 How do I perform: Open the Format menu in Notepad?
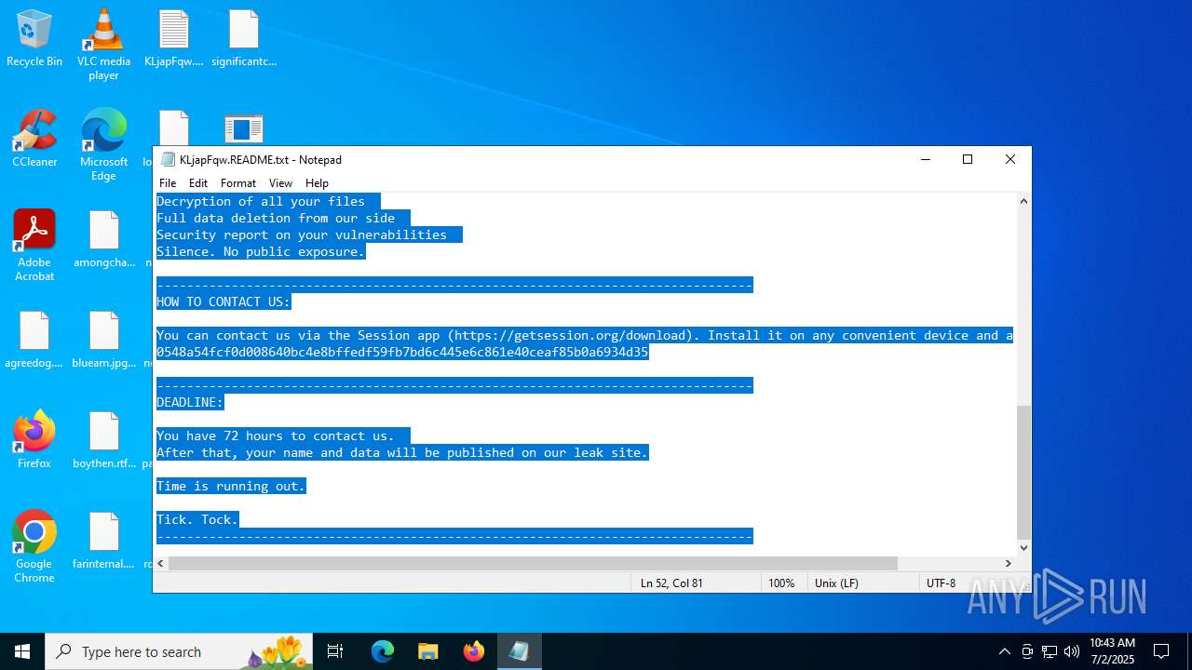pos(238,183)
